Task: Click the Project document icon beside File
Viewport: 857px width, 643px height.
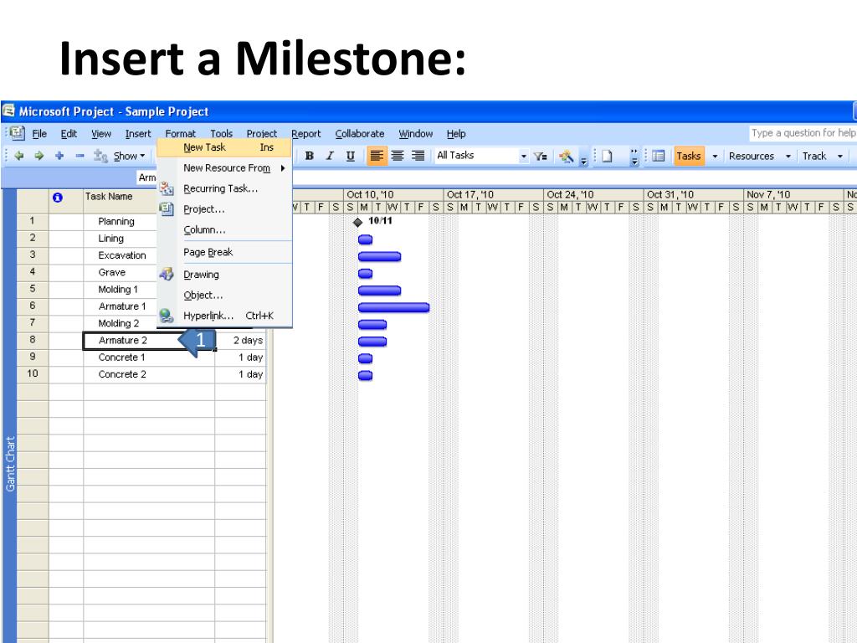Action: [18, 133]
